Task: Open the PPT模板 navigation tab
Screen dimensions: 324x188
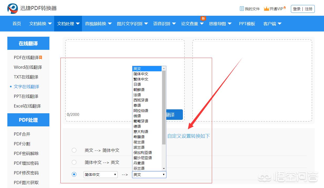Action: click(x=247, y=24)
